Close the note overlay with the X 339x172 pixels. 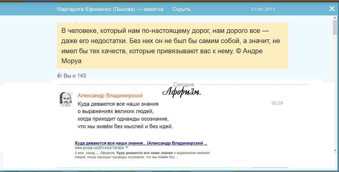point(332,9)
